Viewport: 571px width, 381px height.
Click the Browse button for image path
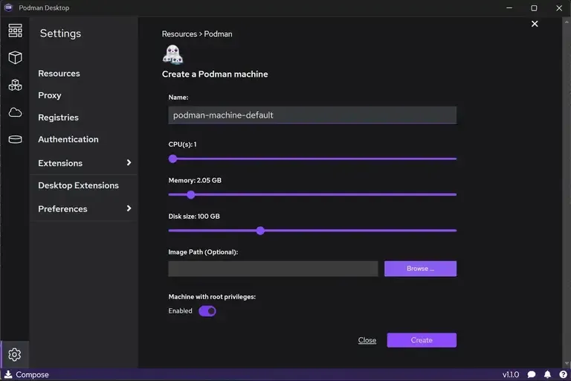[x=420, y=269]
